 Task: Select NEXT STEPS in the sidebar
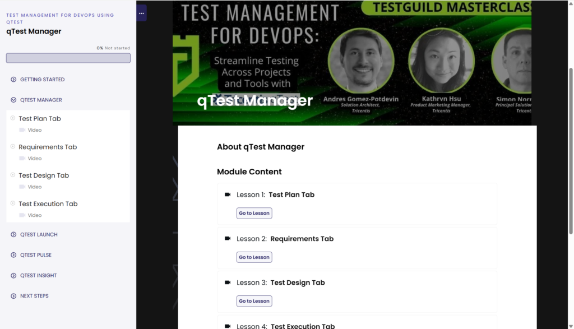coord(34,296)
